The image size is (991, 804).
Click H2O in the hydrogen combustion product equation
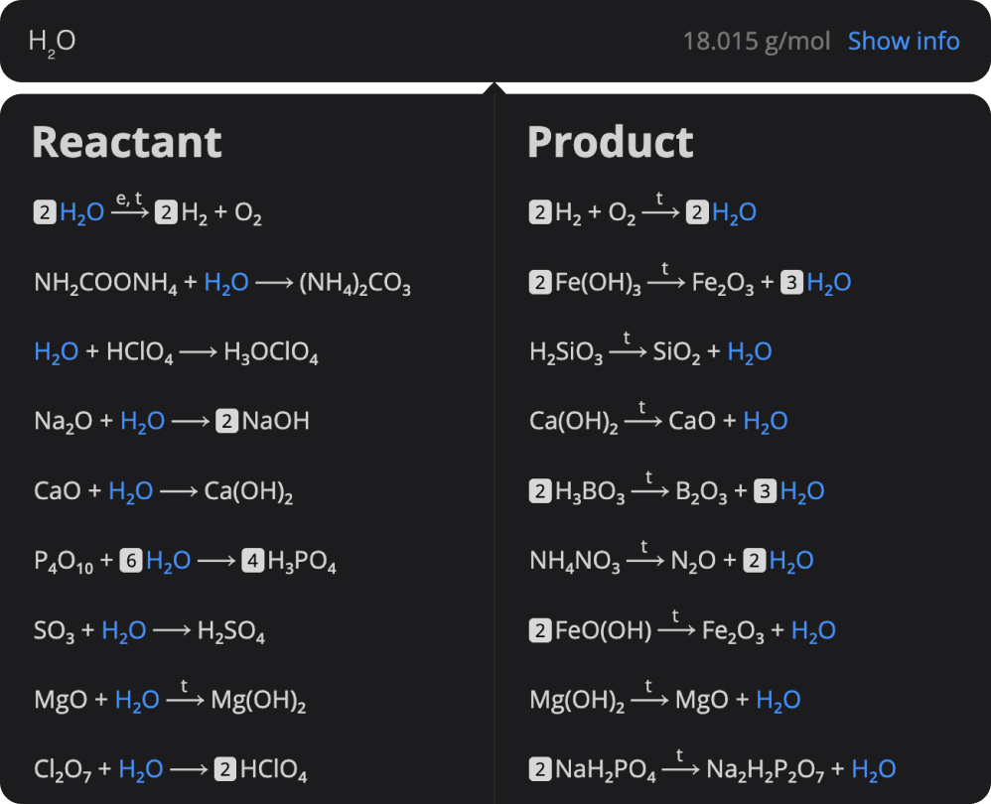[x=732, y=210]
